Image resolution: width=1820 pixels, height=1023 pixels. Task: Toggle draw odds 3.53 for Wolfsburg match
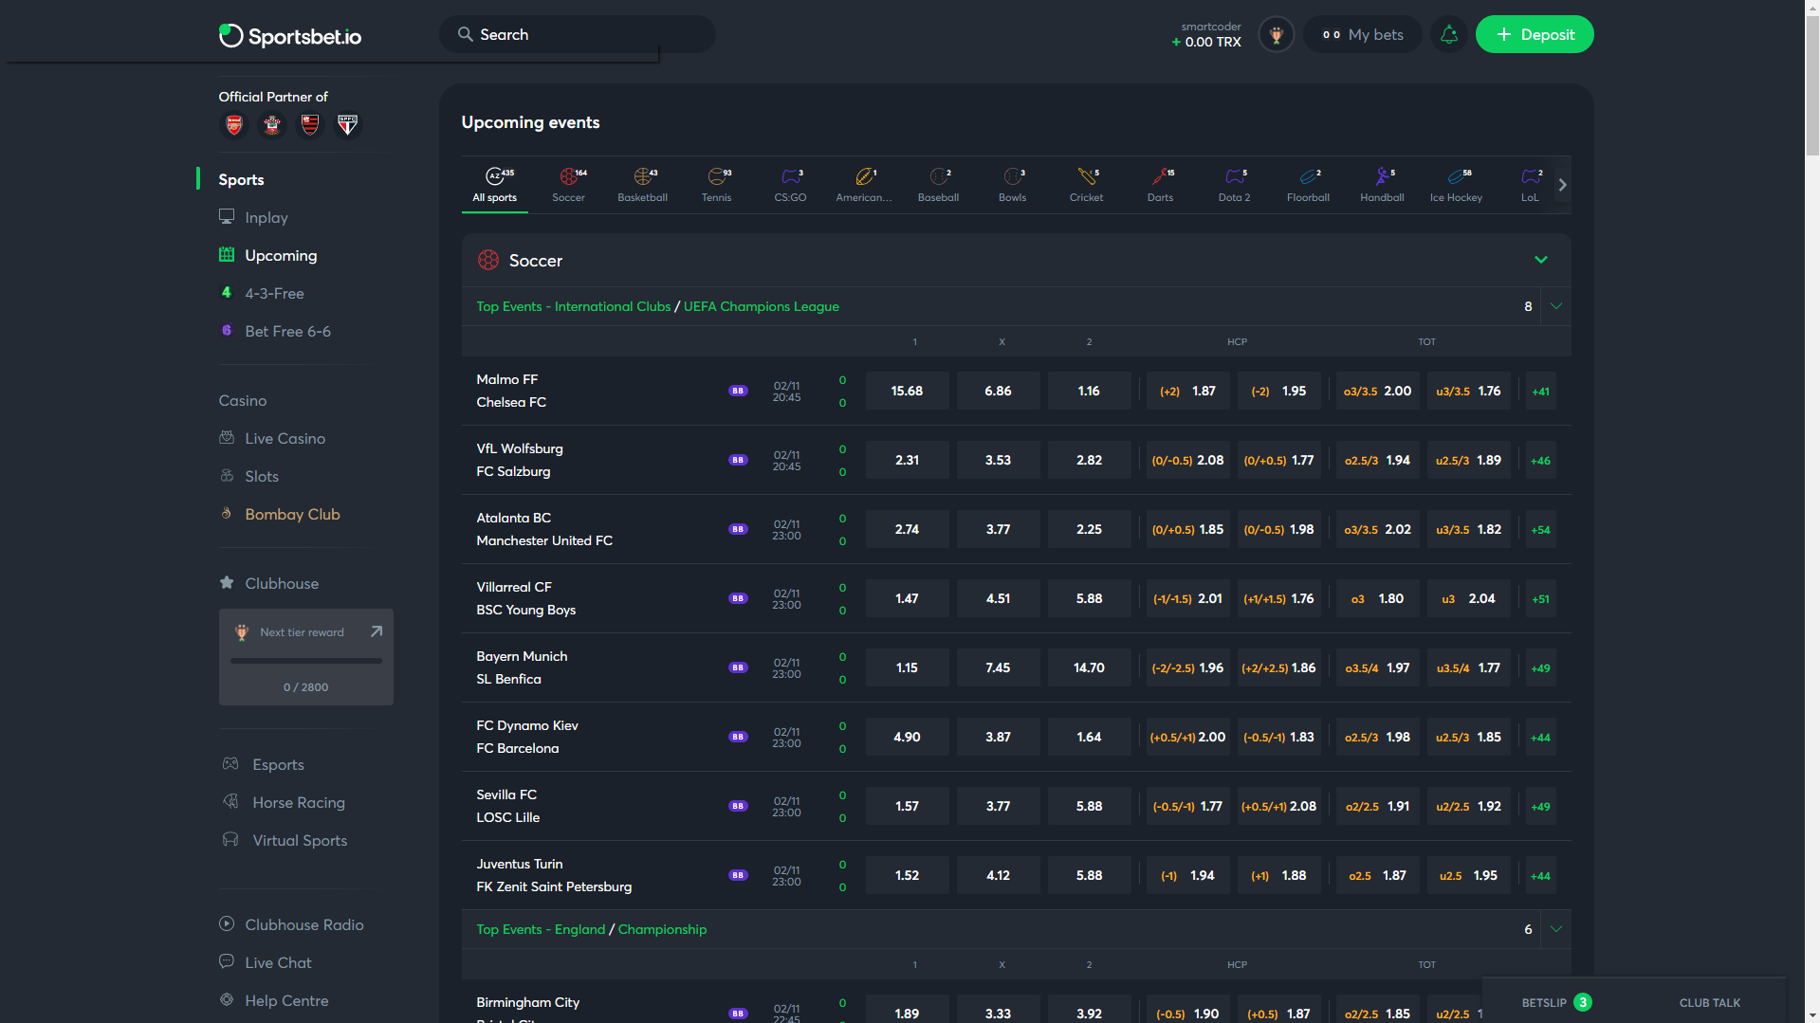[x=997, y=460]
